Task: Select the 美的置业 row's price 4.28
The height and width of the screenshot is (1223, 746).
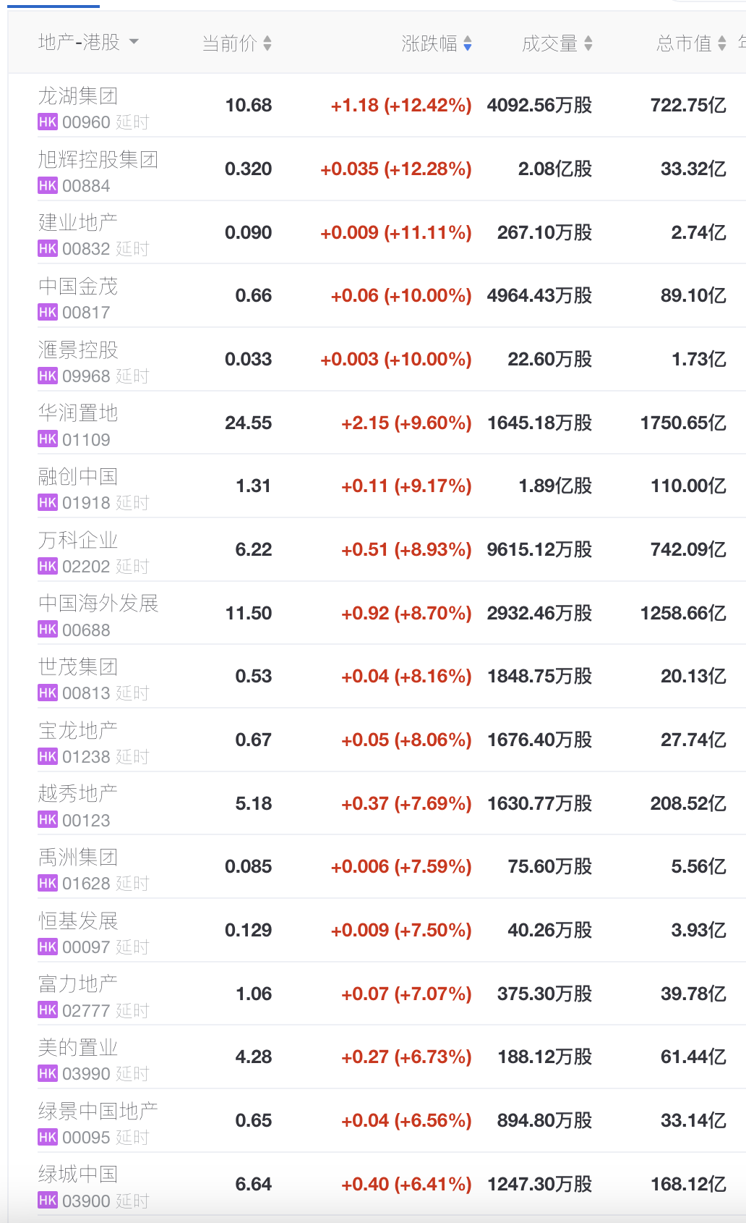Action: point(253,1057)
